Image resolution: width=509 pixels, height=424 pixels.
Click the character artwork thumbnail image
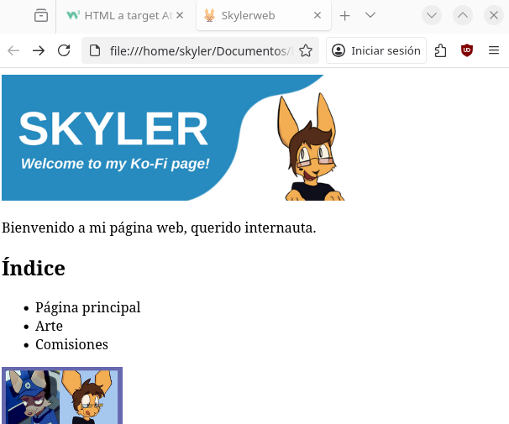[x=62, y=395]
